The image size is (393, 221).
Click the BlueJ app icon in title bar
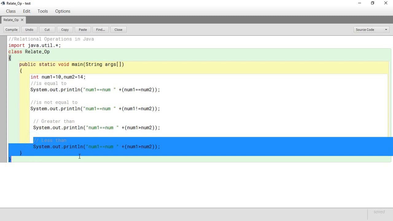tap(3, 3)
